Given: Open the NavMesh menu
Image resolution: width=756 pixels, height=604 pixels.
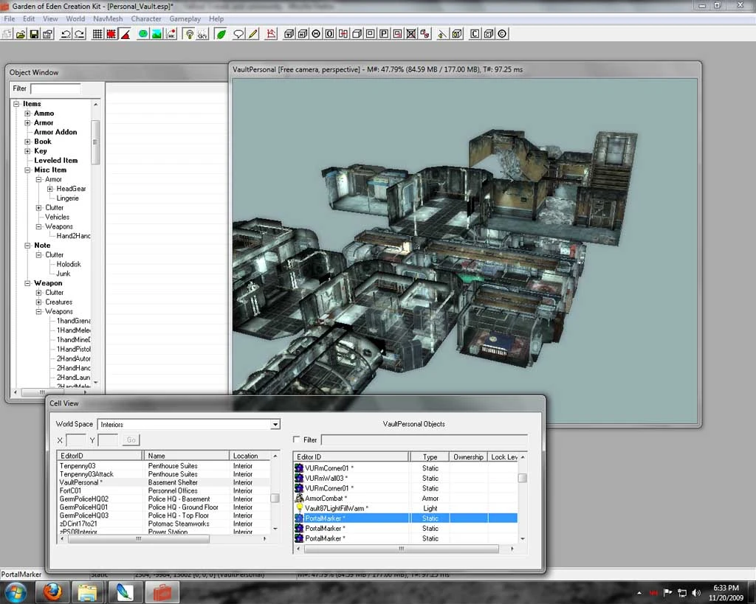Looking at the screenshot, I should click(x=108, y=18).
